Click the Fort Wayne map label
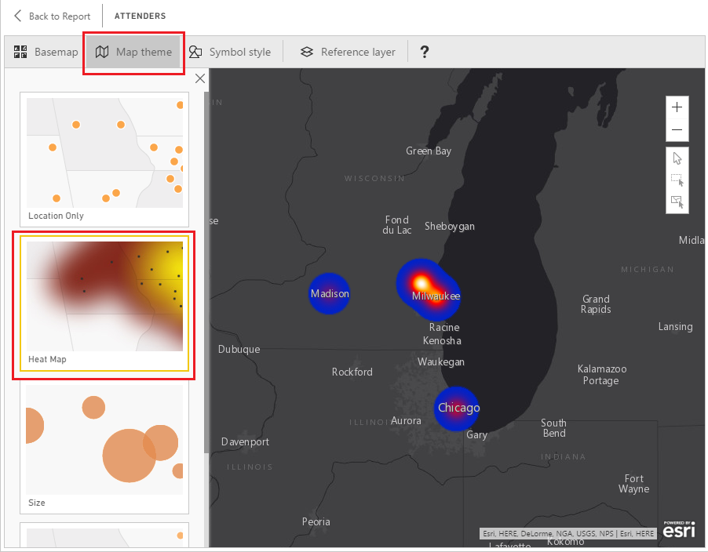 (634, 484)
